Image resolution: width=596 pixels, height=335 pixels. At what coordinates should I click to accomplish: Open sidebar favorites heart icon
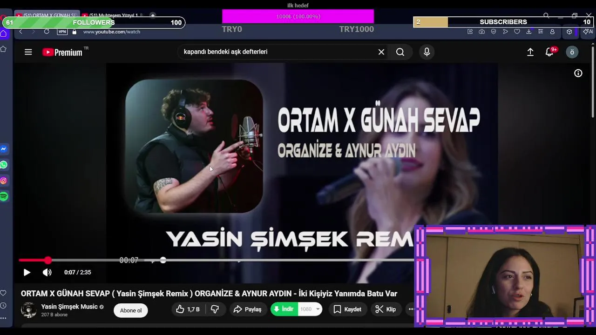pos(3,293)
